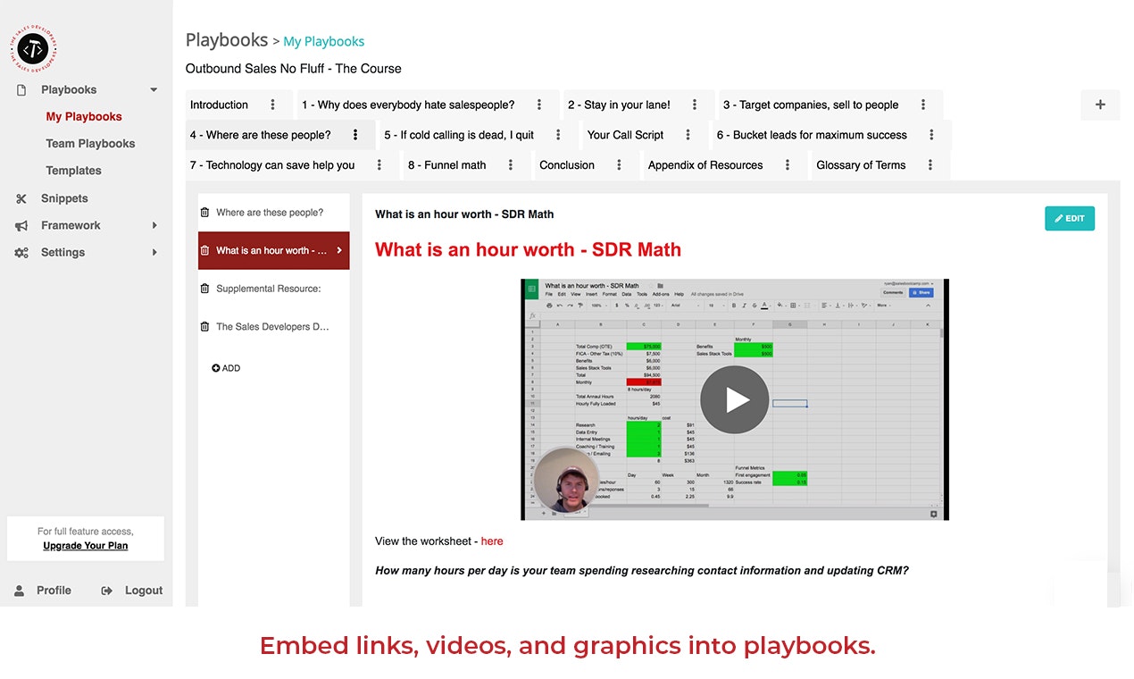Open Templates in sidebar
1134x679 pixels.
(73, 171)
